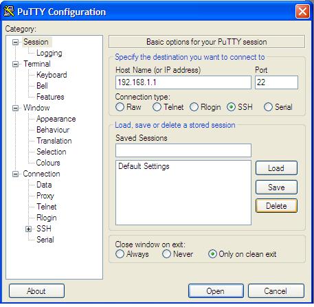
Task: Select the Raw connection type
Action: point(120,107)
